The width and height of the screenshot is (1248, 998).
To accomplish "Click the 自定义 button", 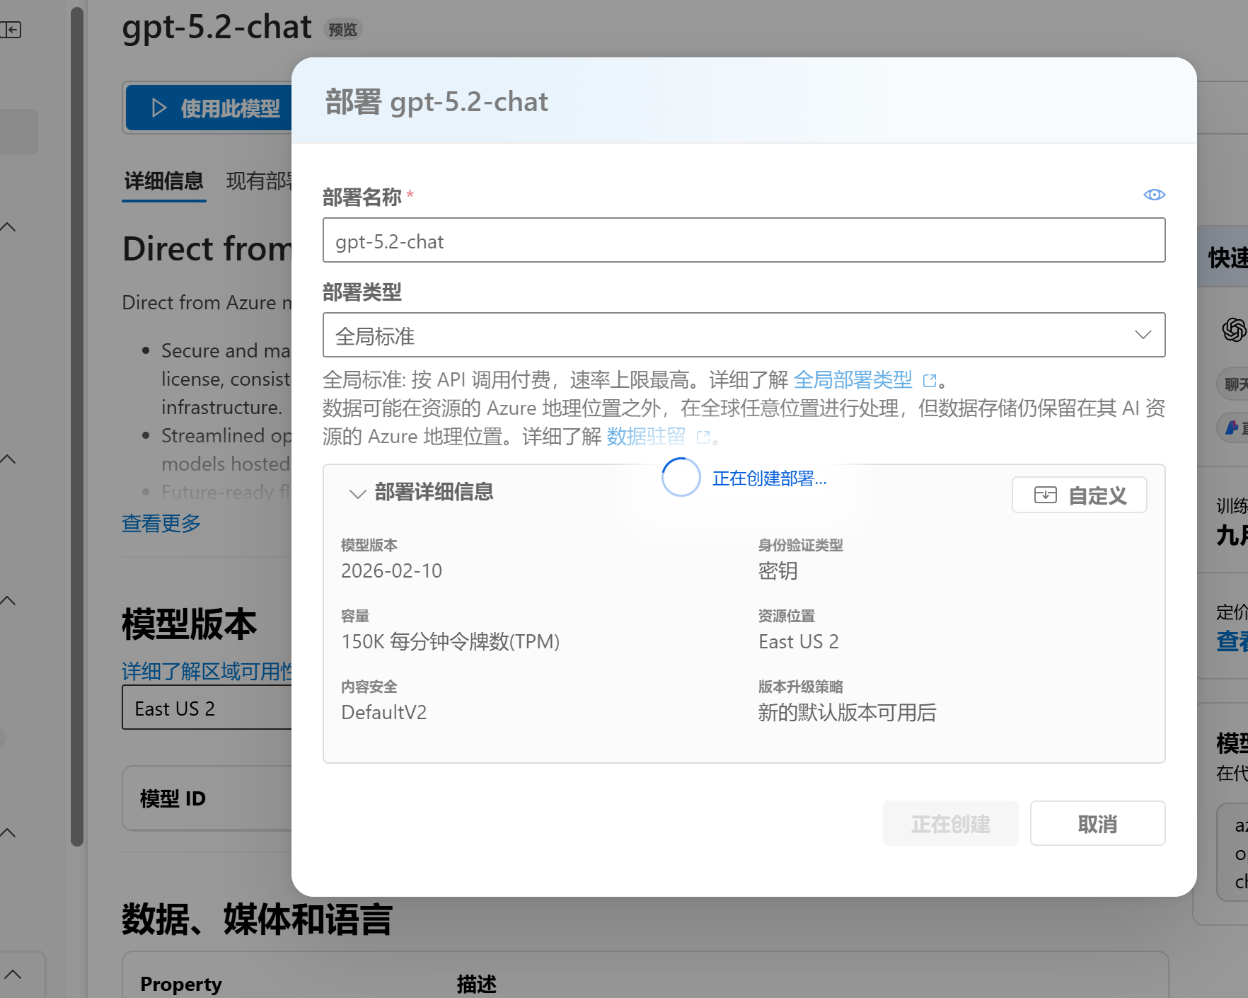I will tap(1079, 495).
